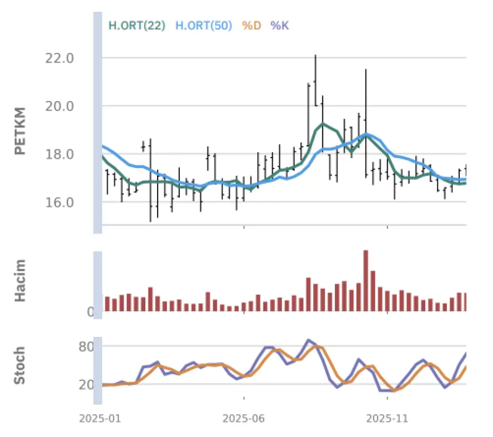This screenshot has height=437, width=493.
Task: Toggle the H.ORT(22) legend entry
Action: (x=137, y=25)
